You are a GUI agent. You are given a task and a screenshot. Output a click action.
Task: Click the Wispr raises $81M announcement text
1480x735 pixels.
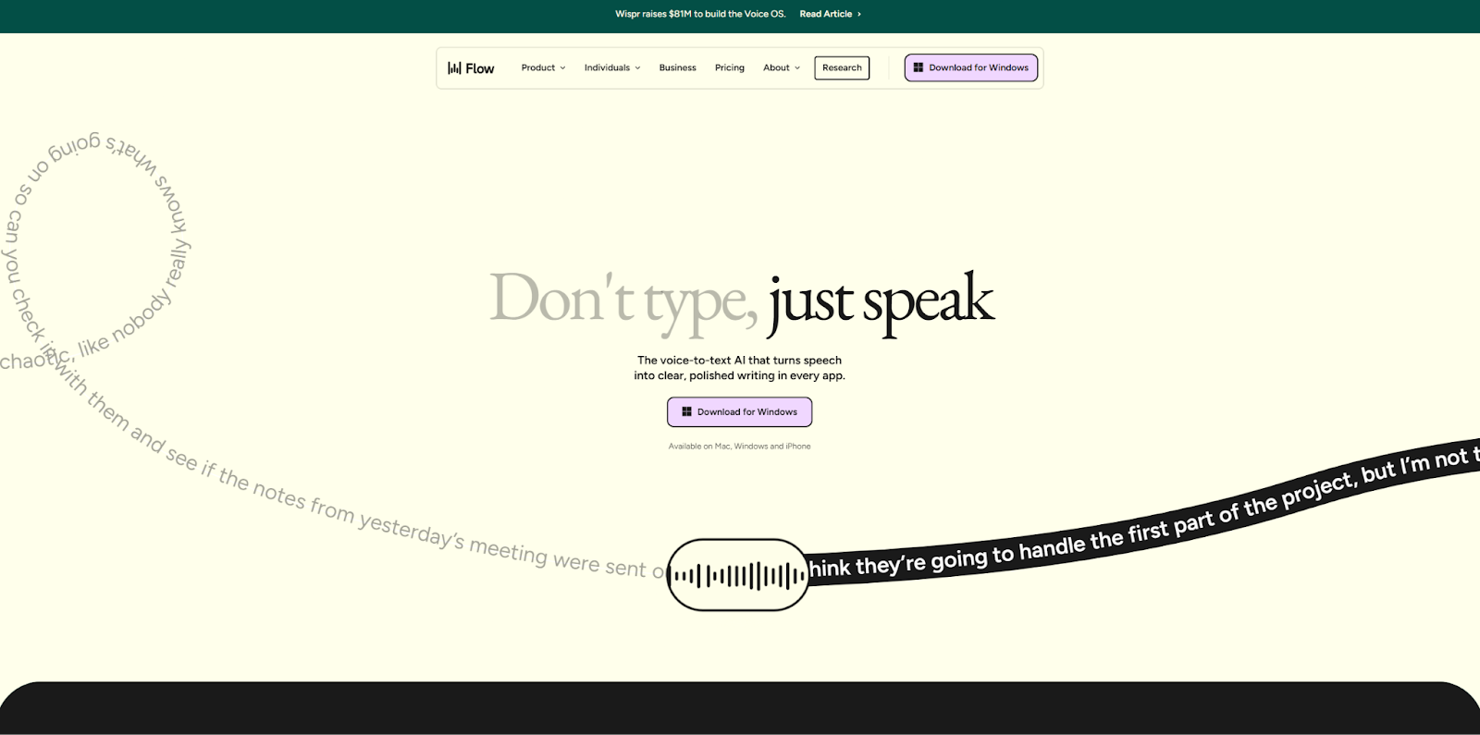699,14
